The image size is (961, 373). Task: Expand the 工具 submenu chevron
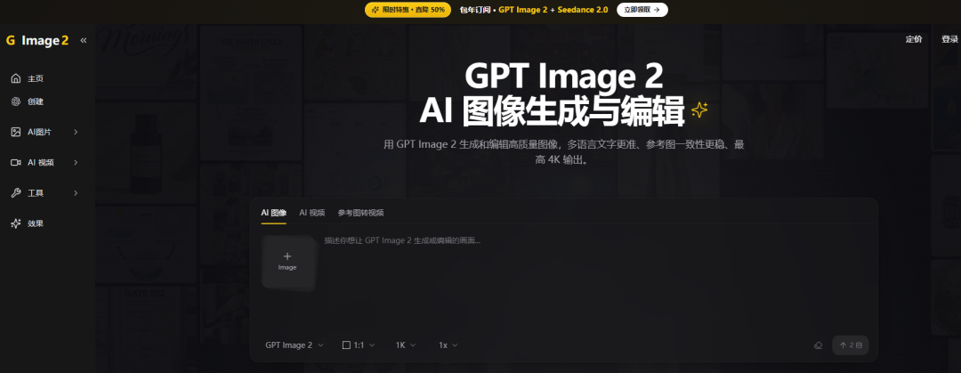tap(76, 193)
